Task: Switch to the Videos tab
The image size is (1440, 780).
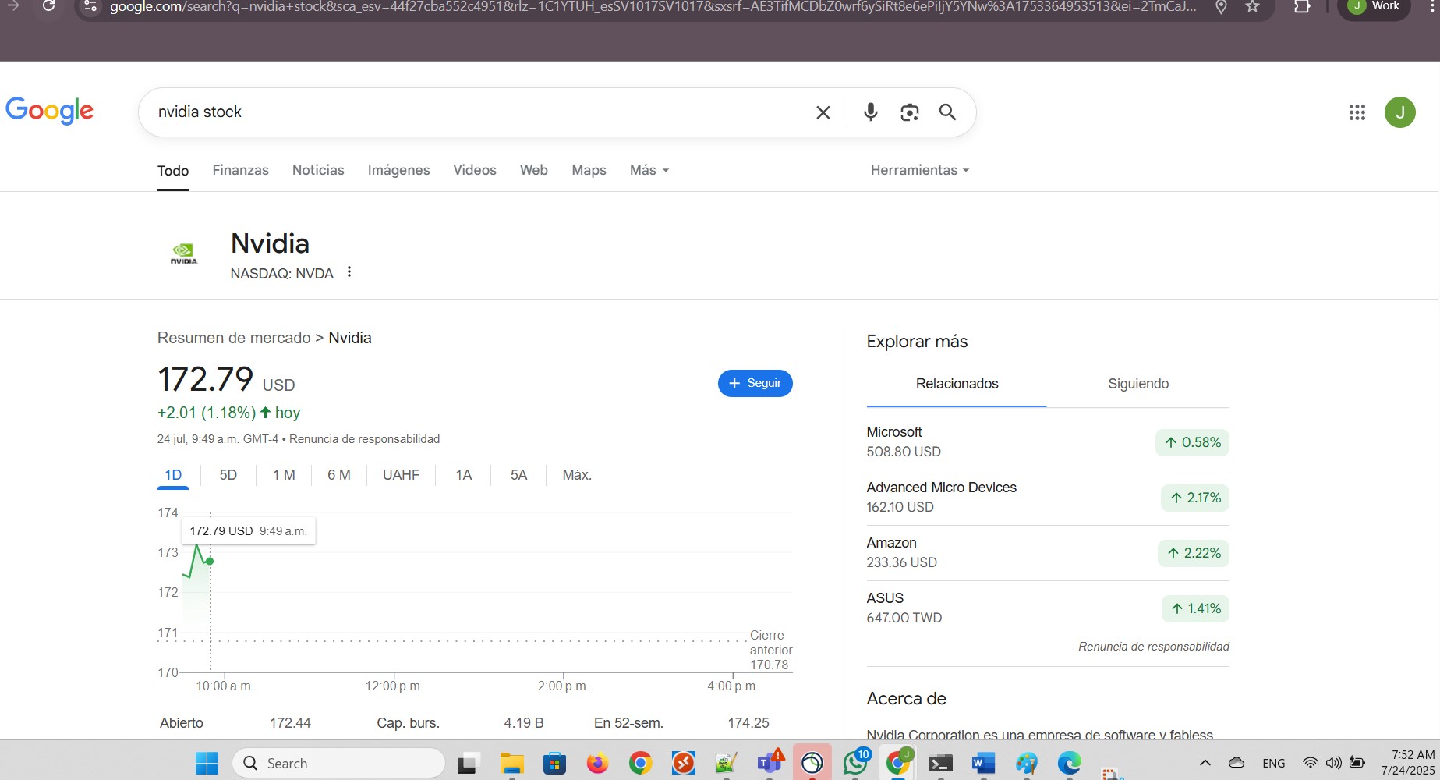Action: [475, 170]
